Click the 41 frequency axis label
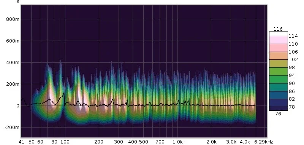 click(x=22, y=142)
